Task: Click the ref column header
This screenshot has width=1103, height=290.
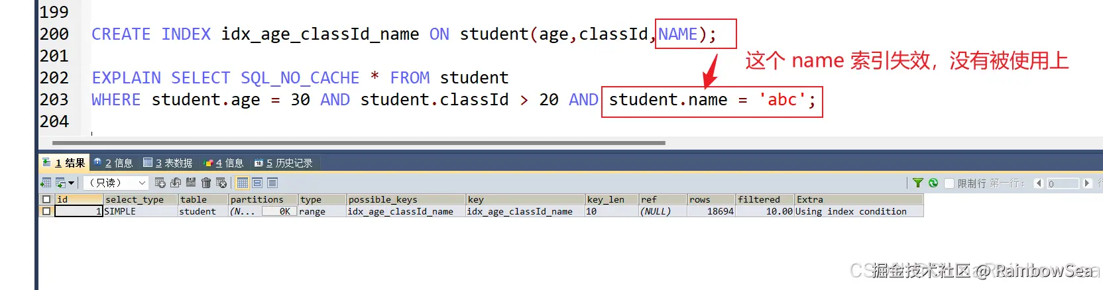Action: pos(663,199)
